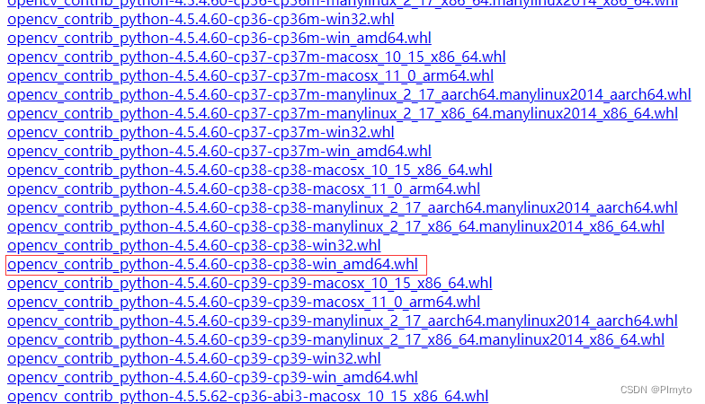Click 4.5.5.62-cp36-abi3-macosx_10_15 wheel link

248,397
